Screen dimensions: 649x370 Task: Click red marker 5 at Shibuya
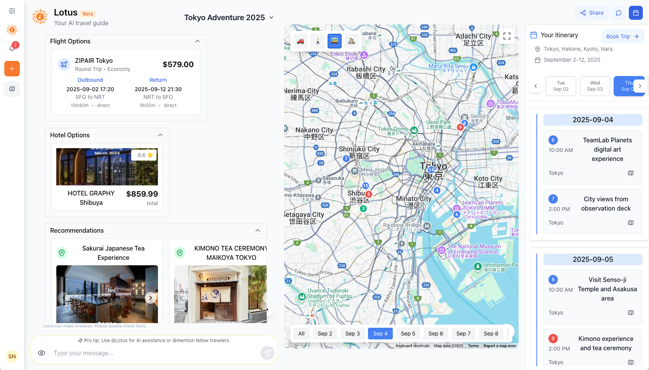pyautogui.click(x=369, y=194)
